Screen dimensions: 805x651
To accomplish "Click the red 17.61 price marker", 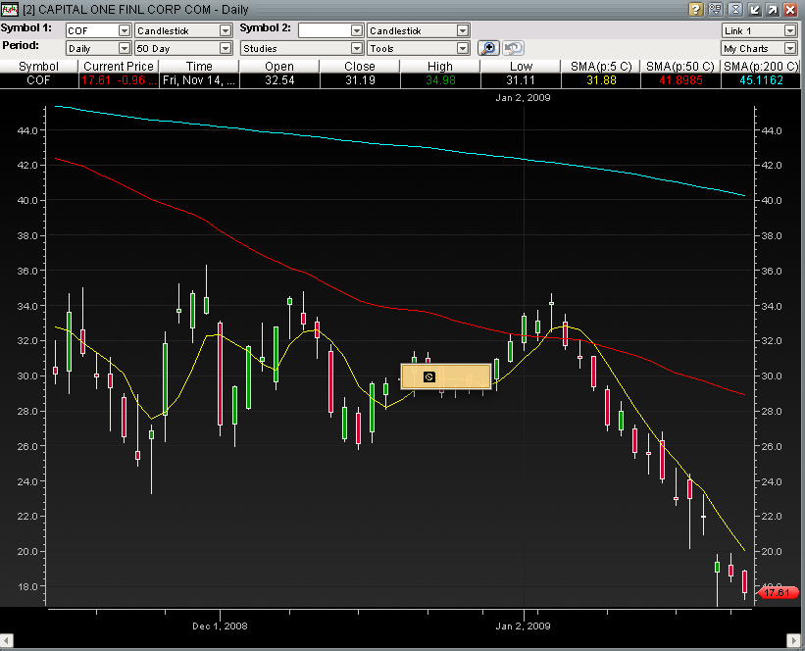I will click(x=777, y=593).
